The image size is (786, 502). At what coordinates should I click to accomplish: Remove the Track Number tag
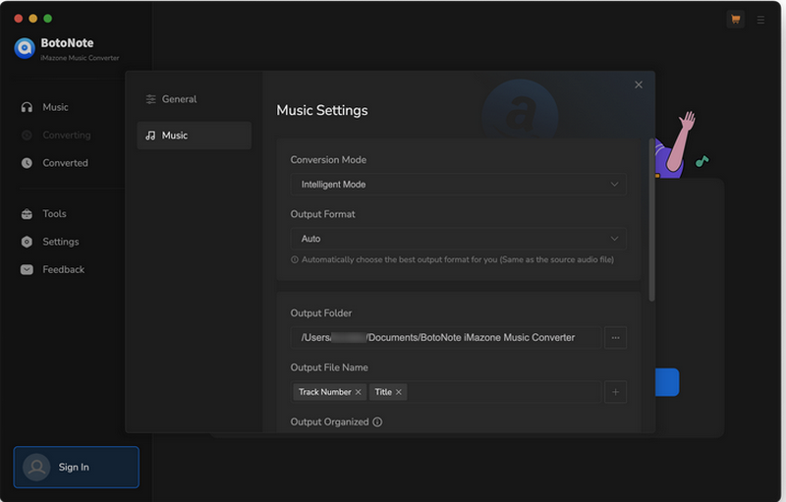tap(358, 392)
